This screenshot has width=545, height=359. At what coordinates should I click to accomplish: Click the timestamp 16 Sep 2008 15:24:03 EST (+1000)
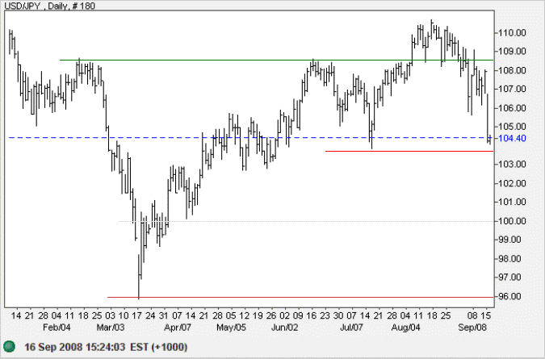pos(106,347)
